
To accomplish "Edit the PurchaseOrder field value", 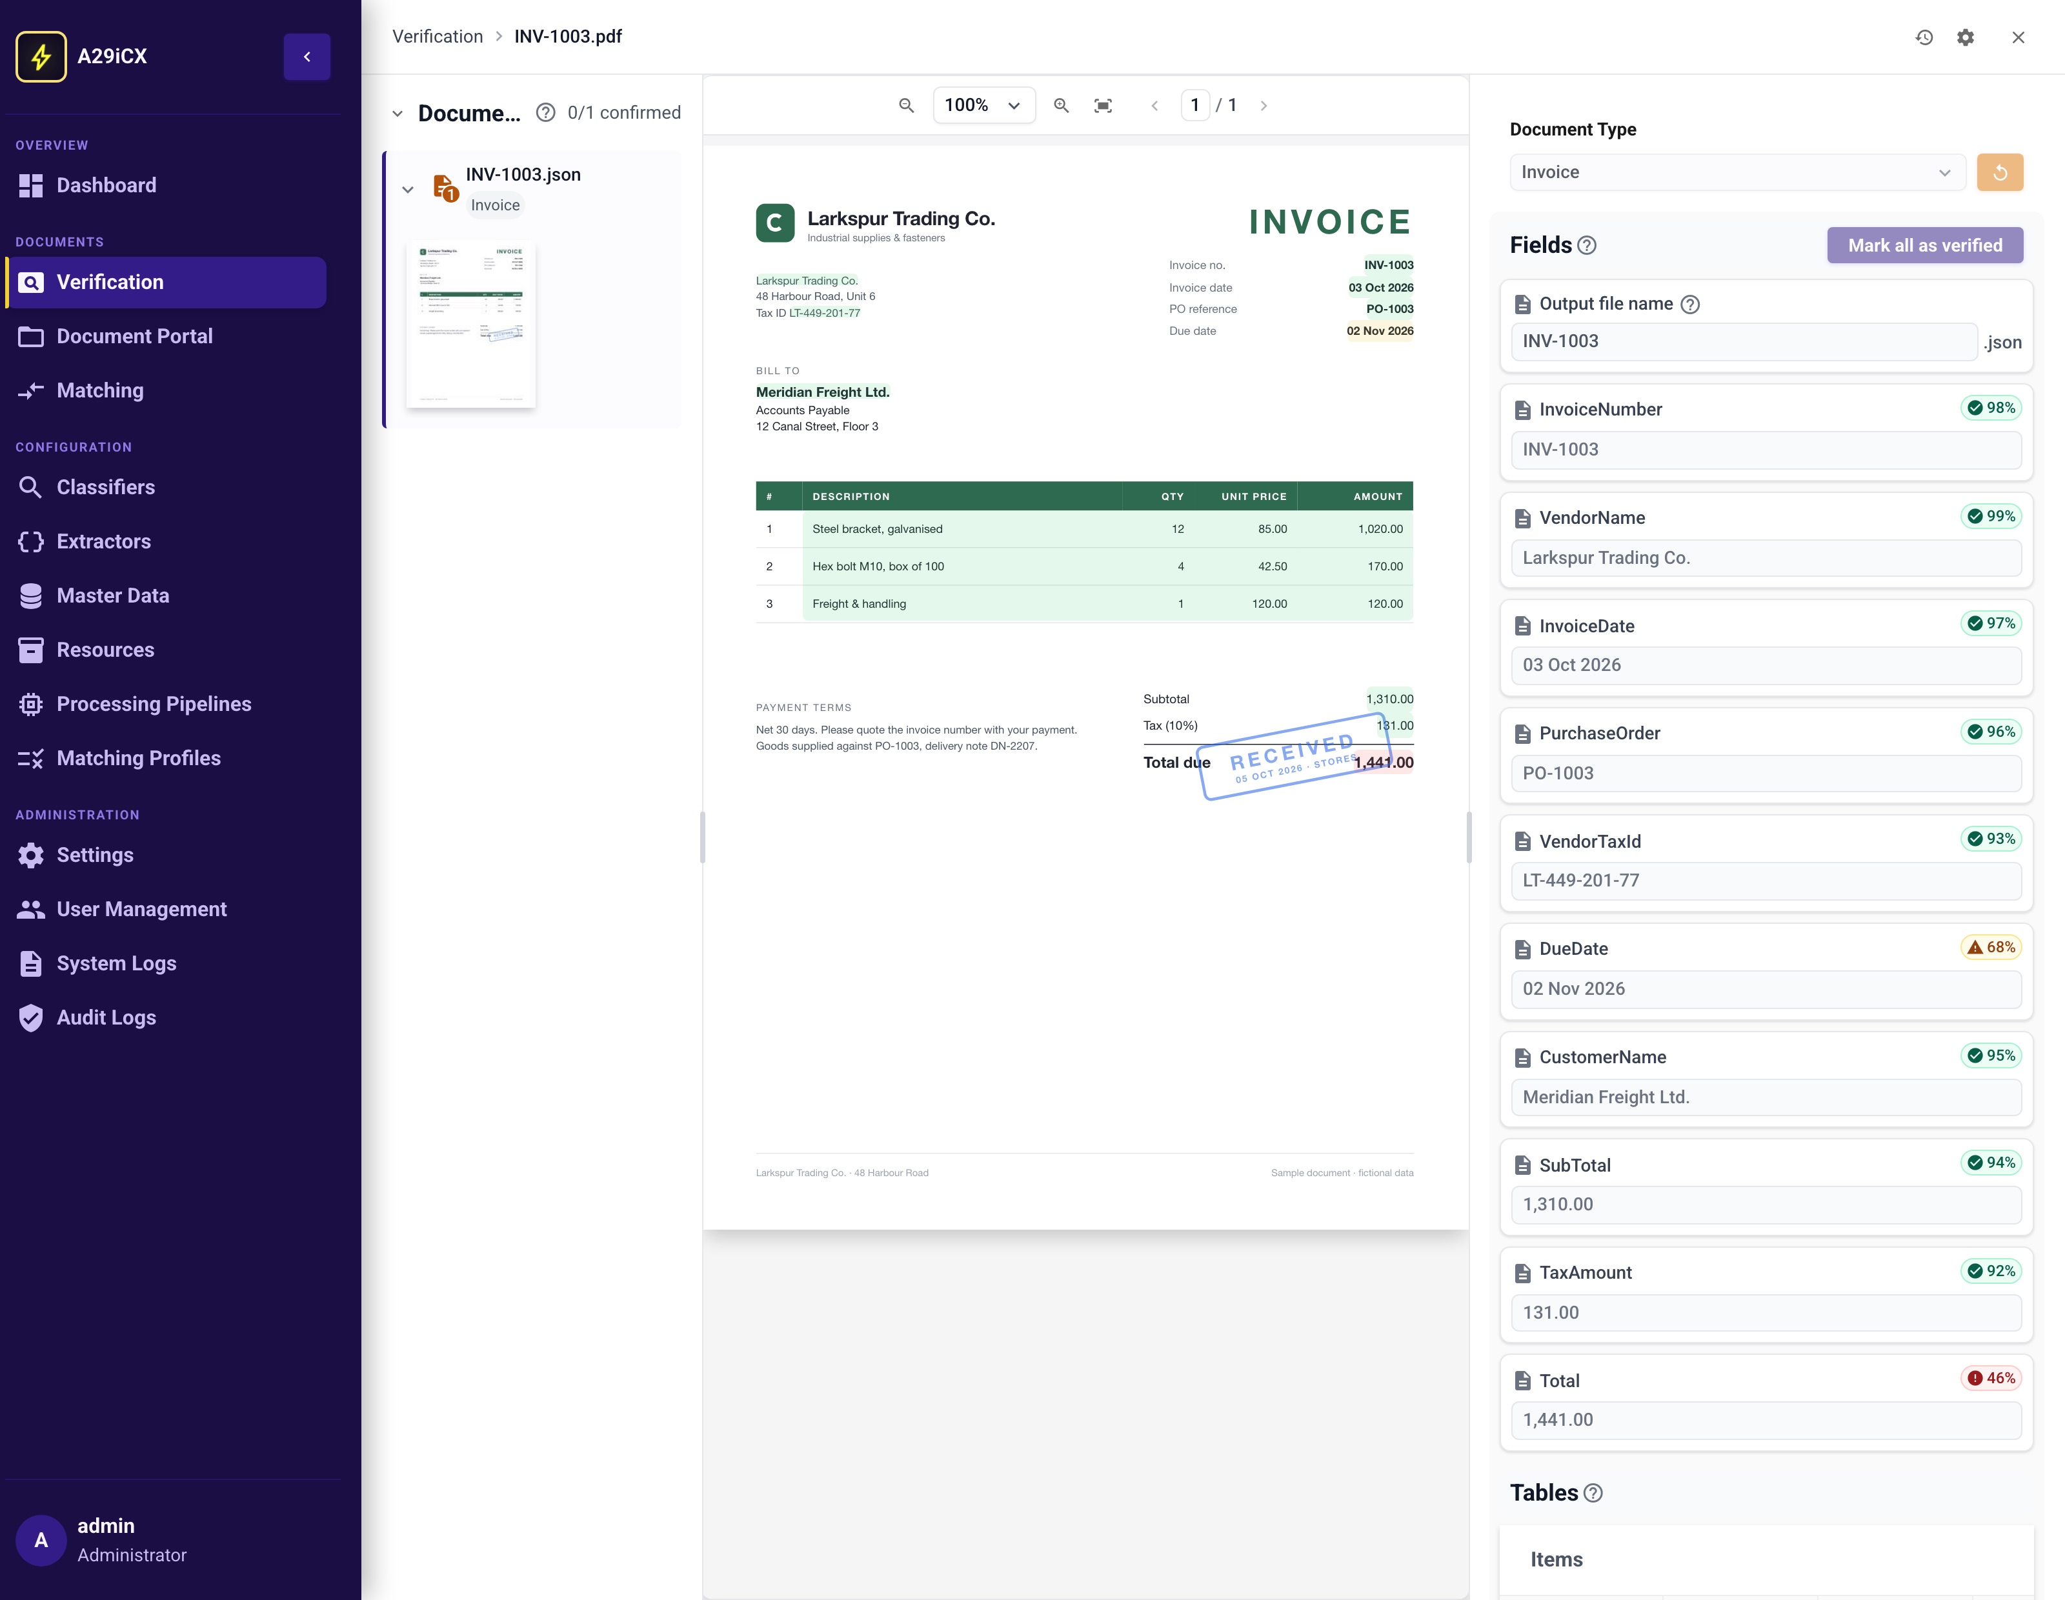I will [x=1766, y=773].
